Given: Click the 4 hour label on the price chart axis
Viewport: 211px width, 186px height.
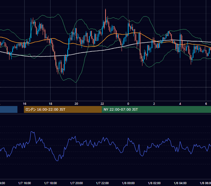Looking at the screenshot, I should click(180, 104).
